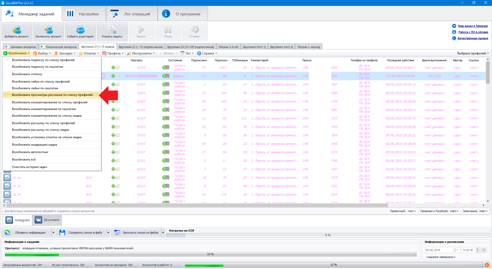Open the Выбор dropdown
Viewport: 492px width, 269px height.
[x=42, y=53]
